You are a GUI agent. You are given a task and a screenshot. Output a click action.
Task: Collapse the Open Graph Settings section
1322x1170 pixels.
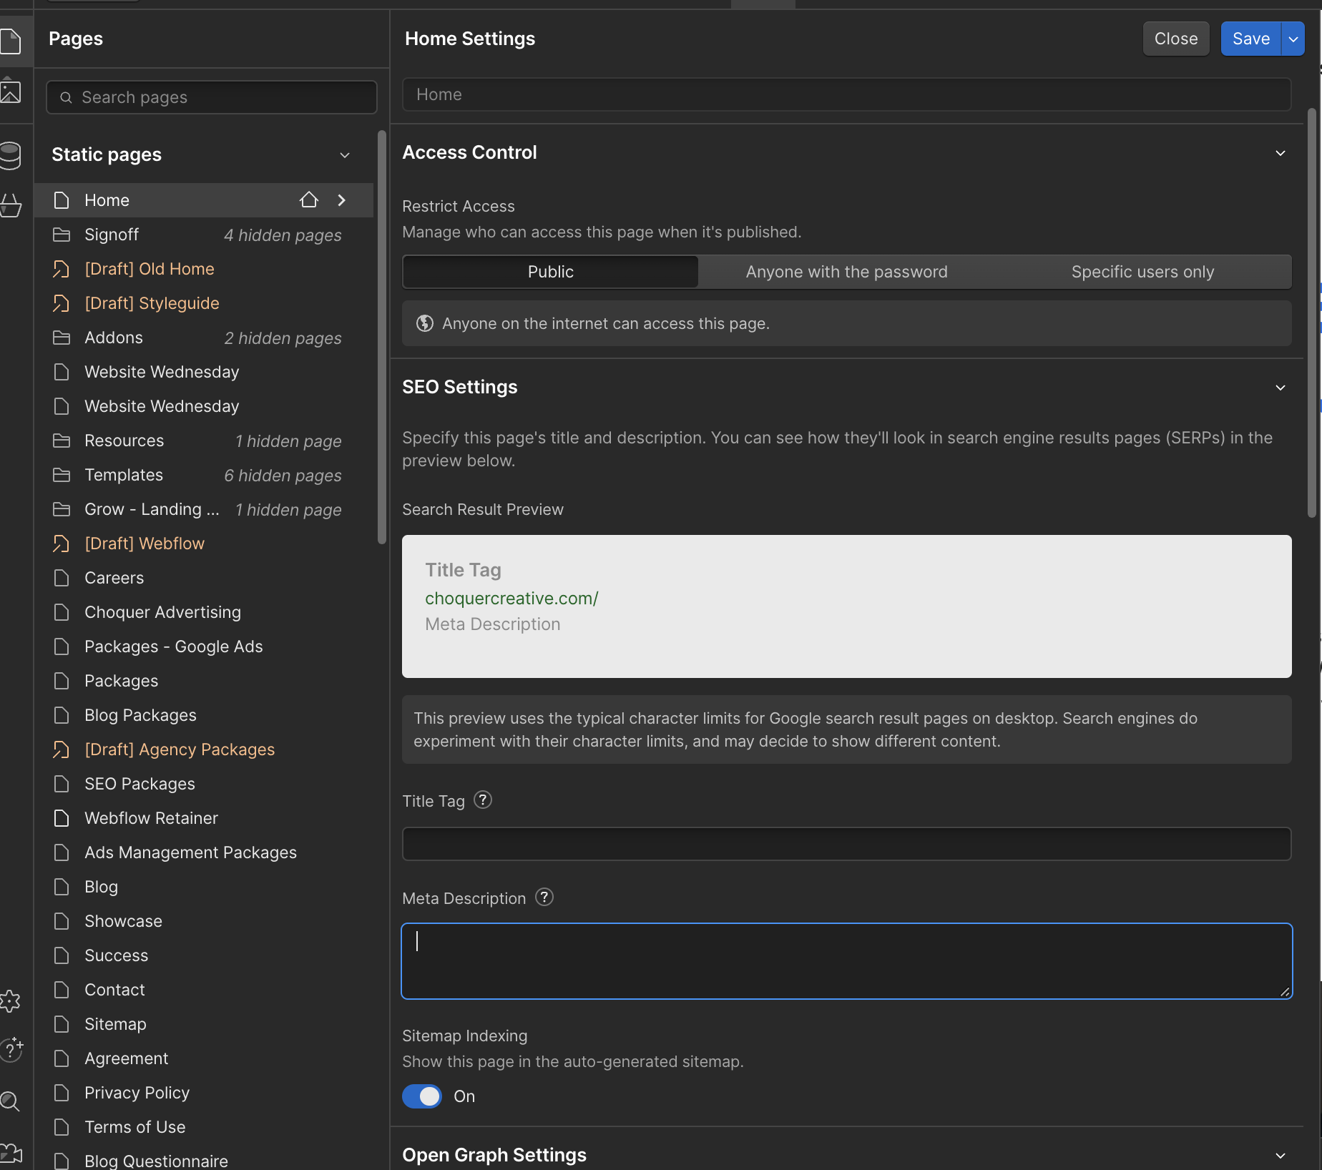[1281, 1156]
